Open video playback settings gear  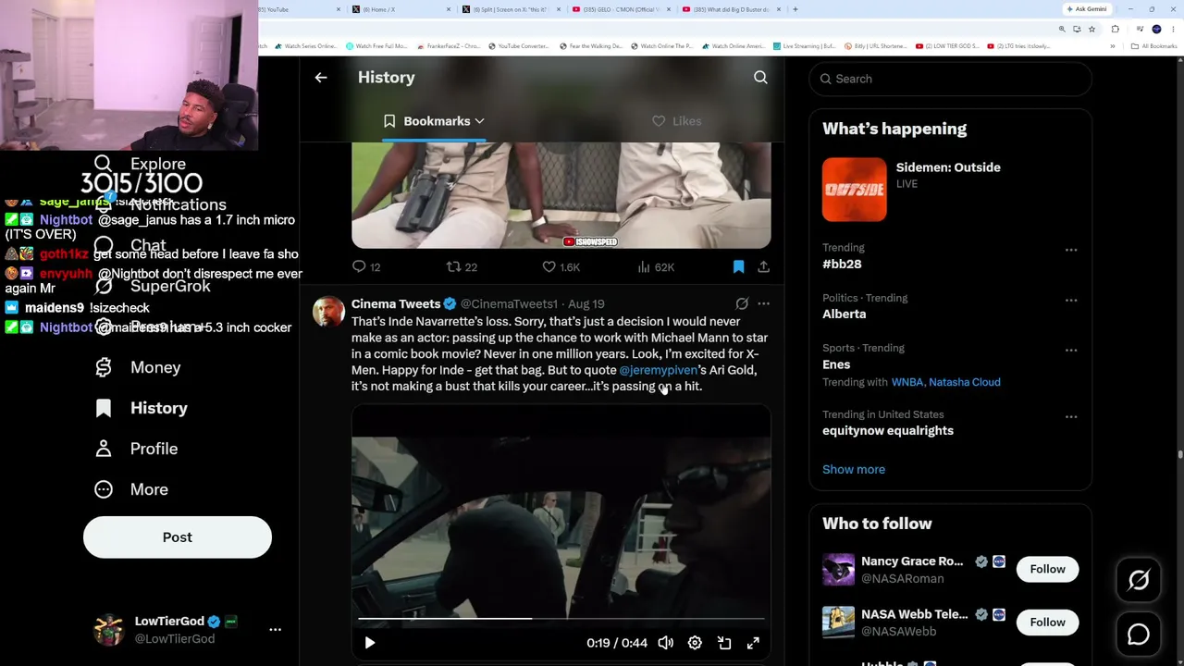pyautogui.click(x=695, y=643)
